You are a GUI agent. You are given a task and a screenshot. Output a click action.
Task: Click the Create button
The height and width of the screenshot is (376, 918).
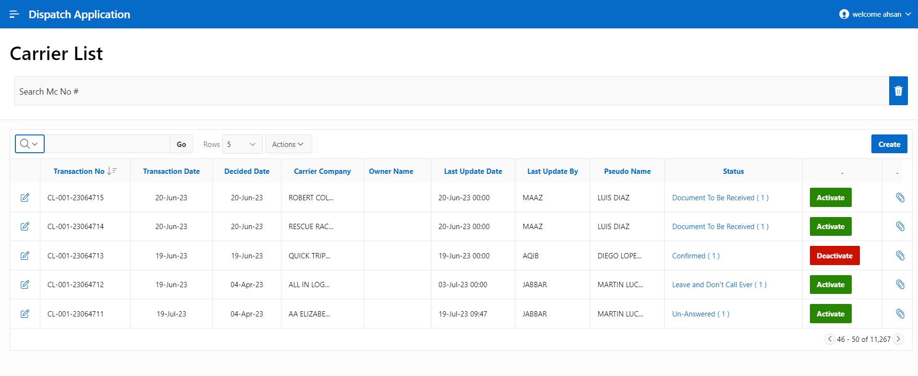pos(889,144)
